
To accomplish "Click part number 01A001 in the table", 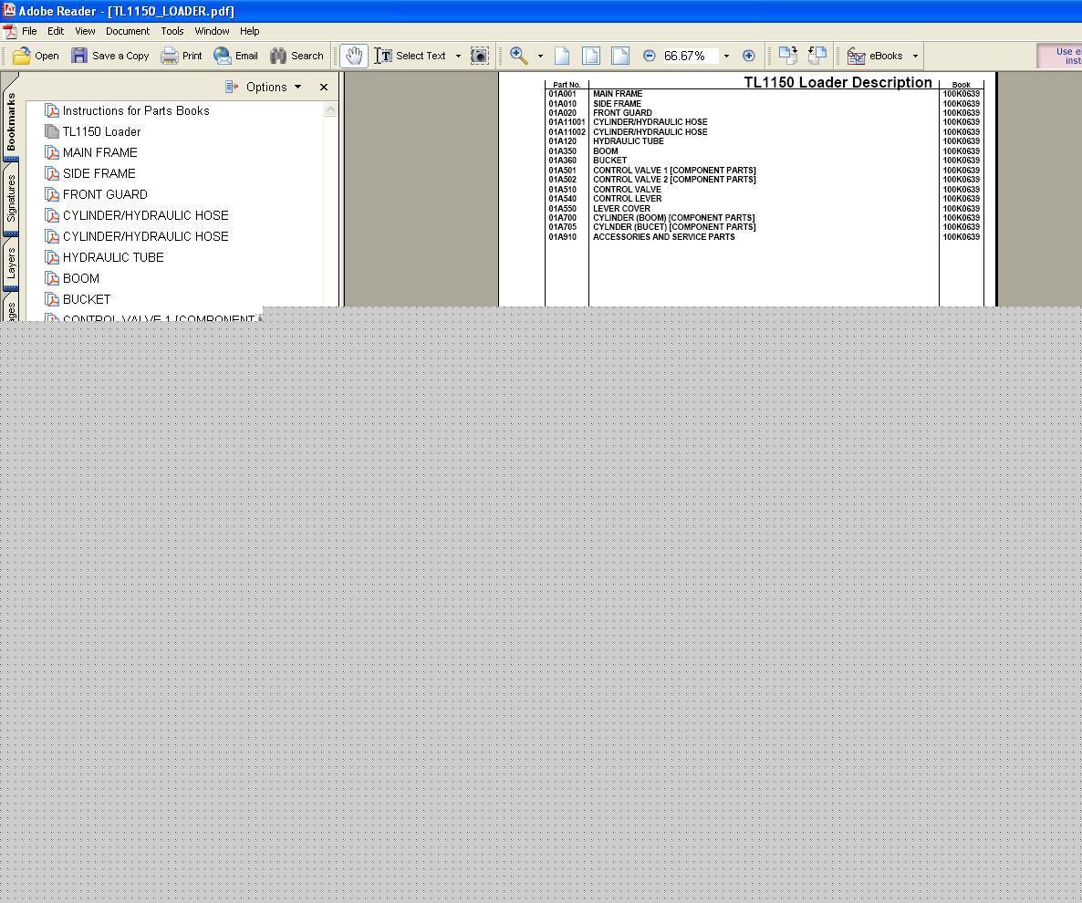I will [x=562, y=94].
